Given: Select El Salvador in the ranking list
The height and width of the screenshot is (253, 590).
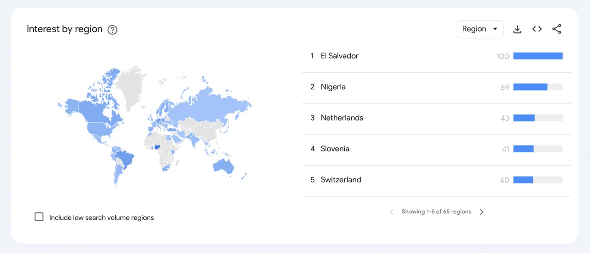Looking at the screenshot, I should [340, 56].
